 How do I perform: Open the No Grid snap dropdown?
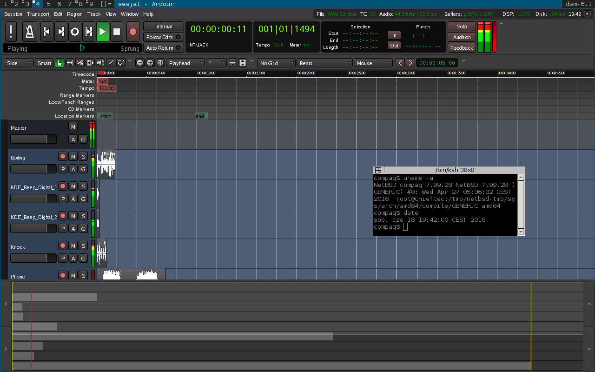276,63
